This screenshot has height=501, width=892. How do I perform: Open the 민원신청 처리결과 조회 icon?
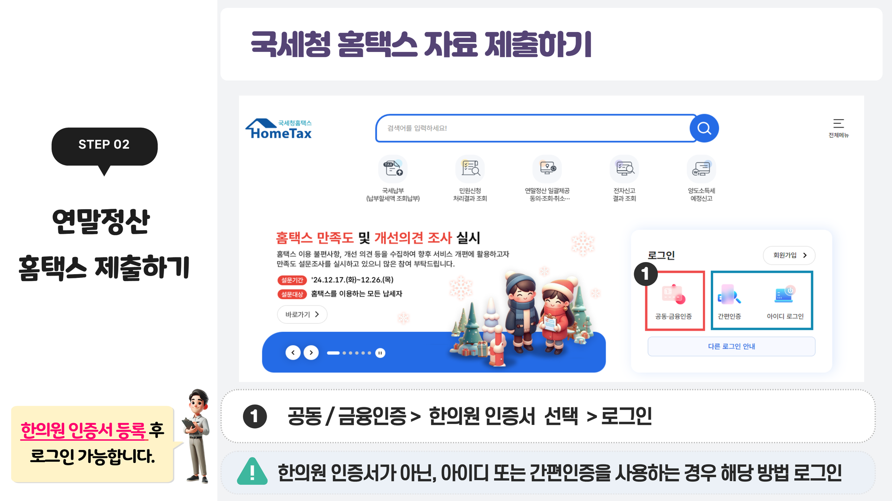pos(470,179)
